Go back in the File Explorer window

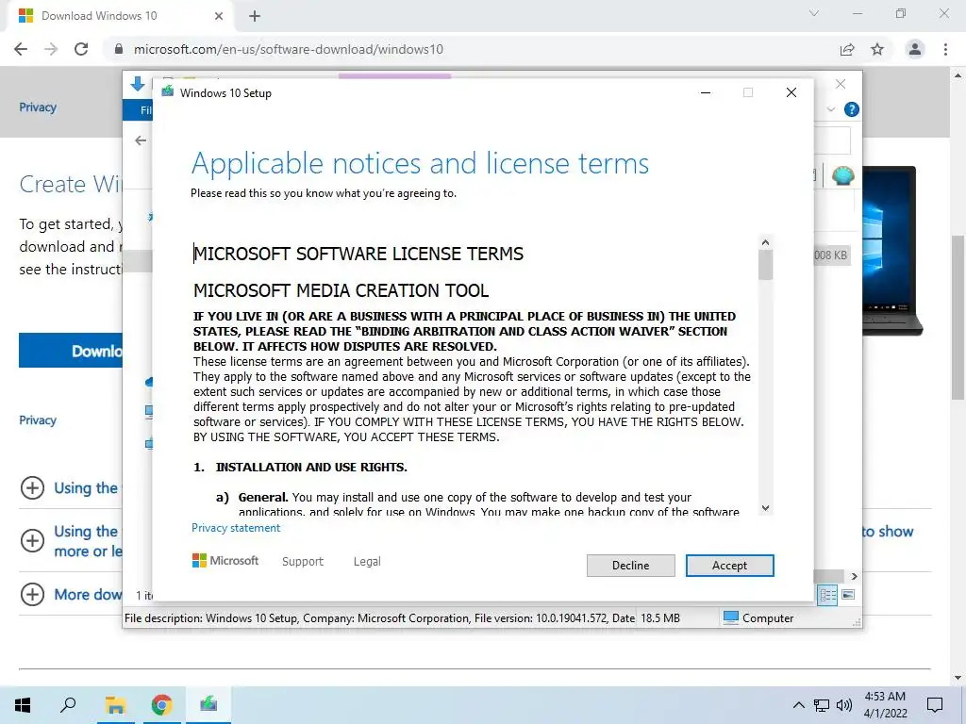pos(141,140)
